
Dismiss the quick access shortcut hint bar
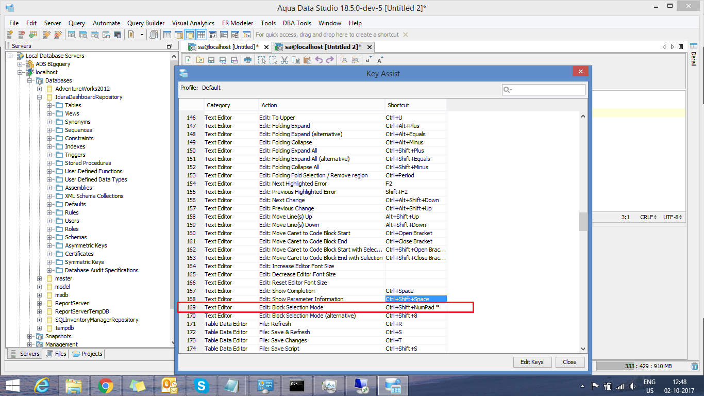pyautogui.click(x=405, y=35)
